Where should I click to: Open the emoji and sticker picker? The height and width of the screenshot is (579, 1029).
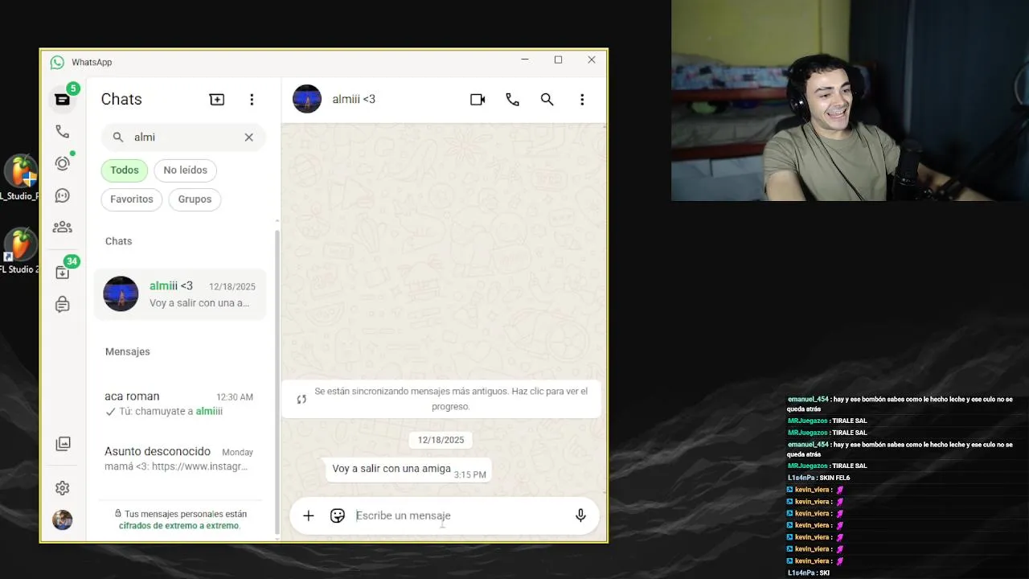pos(338,516)
